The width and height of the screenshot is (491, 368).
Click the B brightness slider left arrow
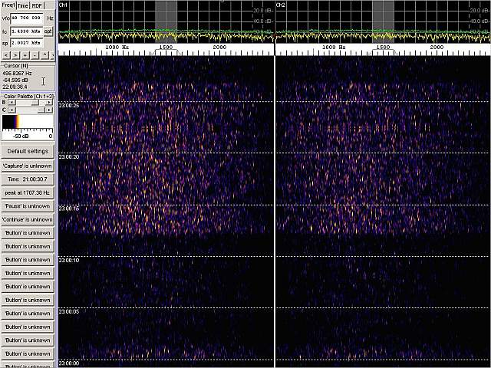point(9,102)
